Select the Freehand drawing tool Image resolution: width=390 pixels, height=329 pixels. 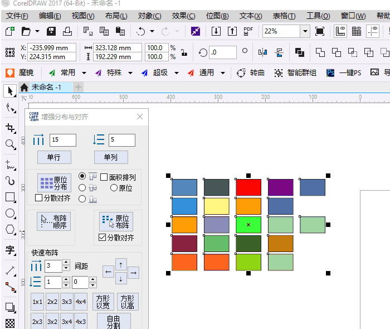pyautogui.click(x=11, y=164)
